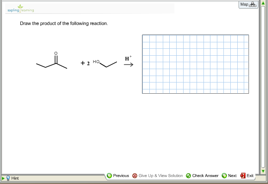Click the red Give Up icon
Screen dimensions: 268x184
pyautogui.click(x=135, y=176)
